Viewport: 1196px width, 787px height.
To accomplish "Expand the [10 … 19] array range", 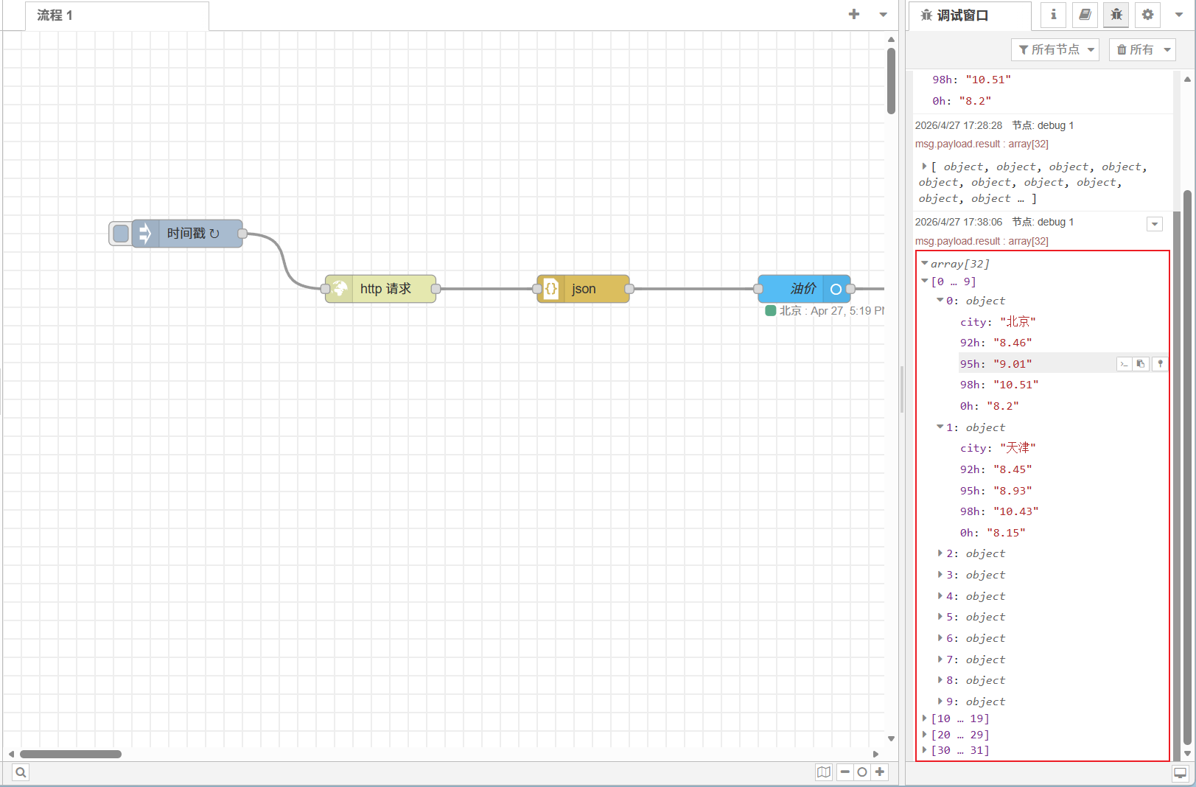I will [x=925, y=718].
